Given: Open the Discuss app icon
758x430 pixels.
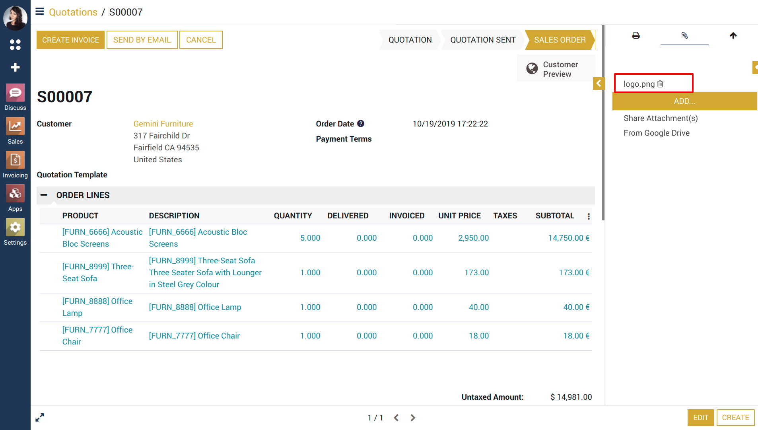Looking at the screenshot, I should pyautogui.click(x=15, y=93).
